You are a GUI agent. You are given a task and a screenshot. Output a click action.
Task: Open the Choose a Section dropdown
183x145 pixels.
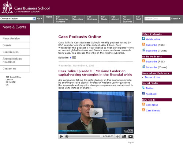pos(18,19)
